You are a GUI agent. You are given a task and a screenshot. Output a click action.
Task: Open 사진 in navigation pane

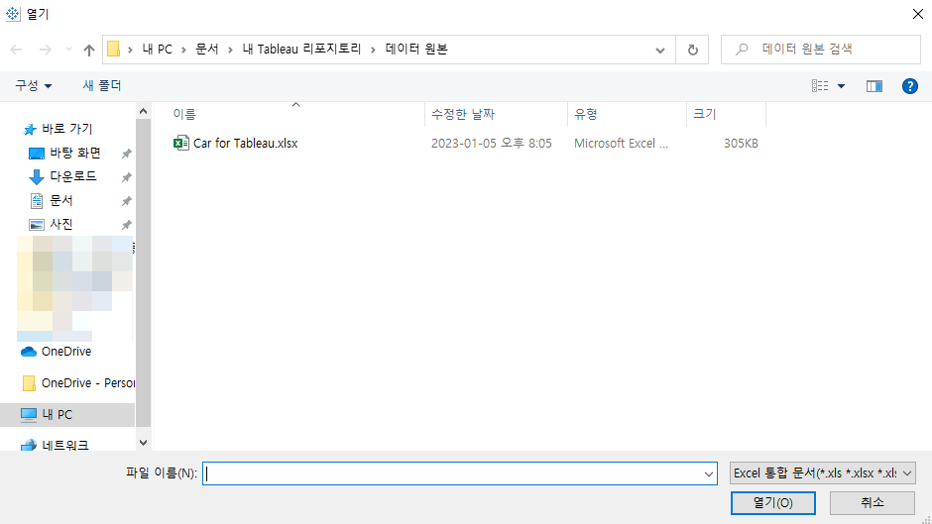pos(60,225)
